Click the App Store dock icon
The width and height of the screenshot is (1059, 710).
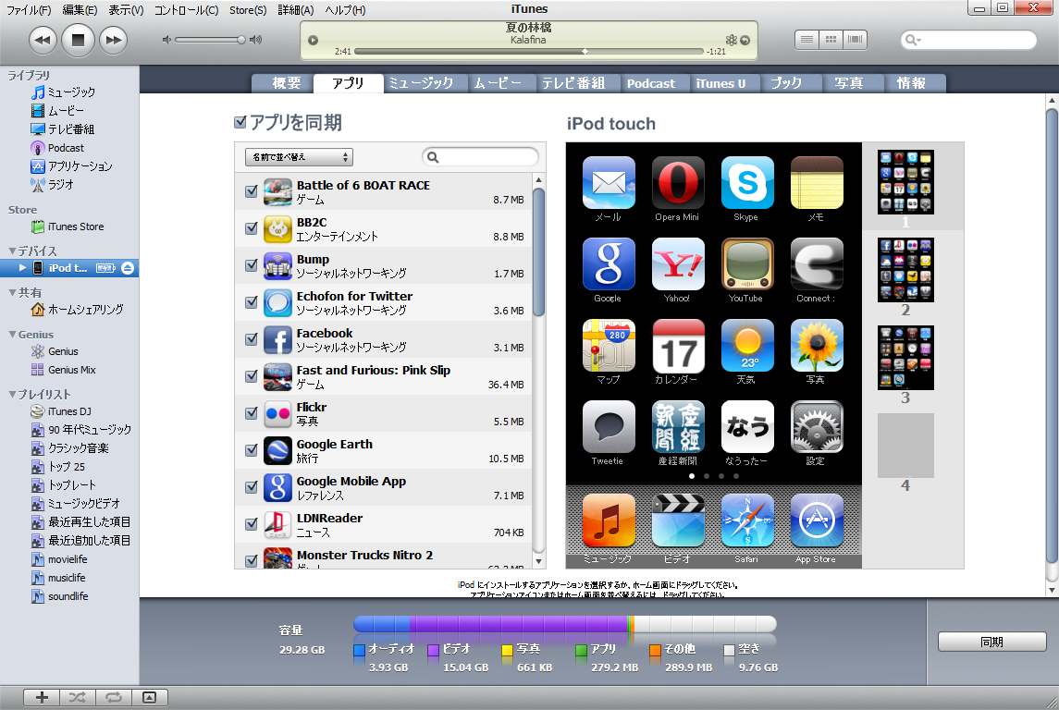[x=817, y=520]
